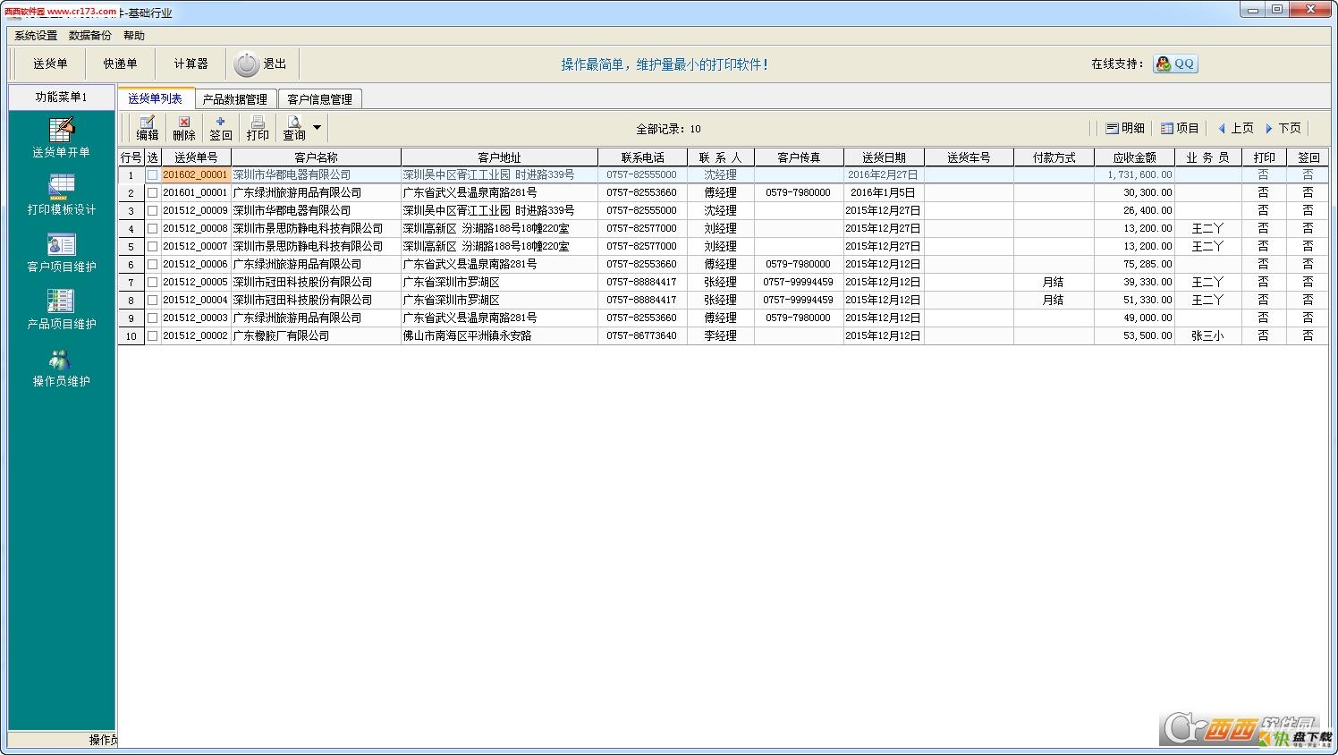This screenshot has height=755, width=1338.
Task: Sort by 送货单号 column header
Action: (x=196, y=157)
